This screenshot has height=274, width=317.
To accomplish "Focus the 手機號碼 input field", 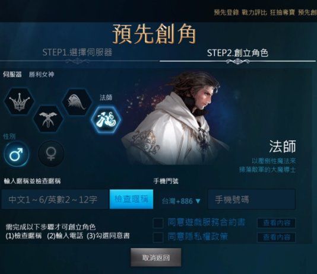I will point(252,199).
